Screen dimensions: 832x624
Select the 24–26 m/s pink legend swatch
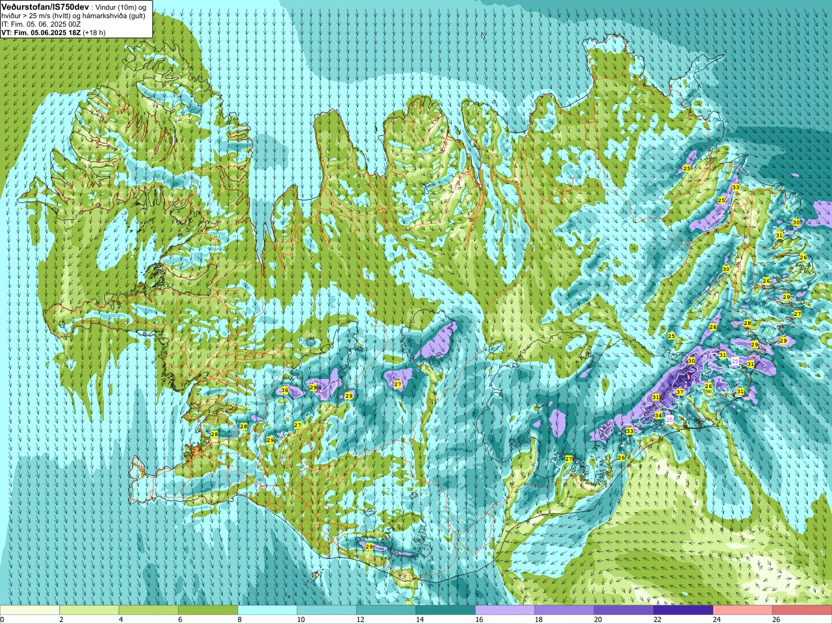(743, 610)
